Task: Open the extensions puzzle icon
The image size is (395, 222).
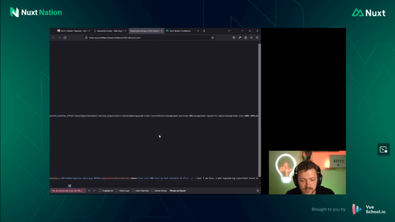Action: (x=246, y=38)
